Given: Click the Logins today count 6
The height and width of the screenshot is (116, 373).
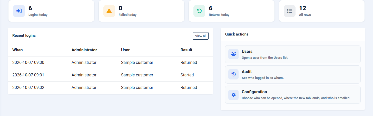Looking at the screenshot, I should pos(30,8).
